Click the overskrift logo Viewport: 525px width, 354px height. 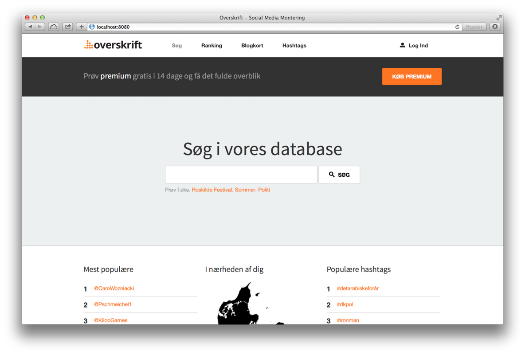pyautogui.click(x=114, y=45)
